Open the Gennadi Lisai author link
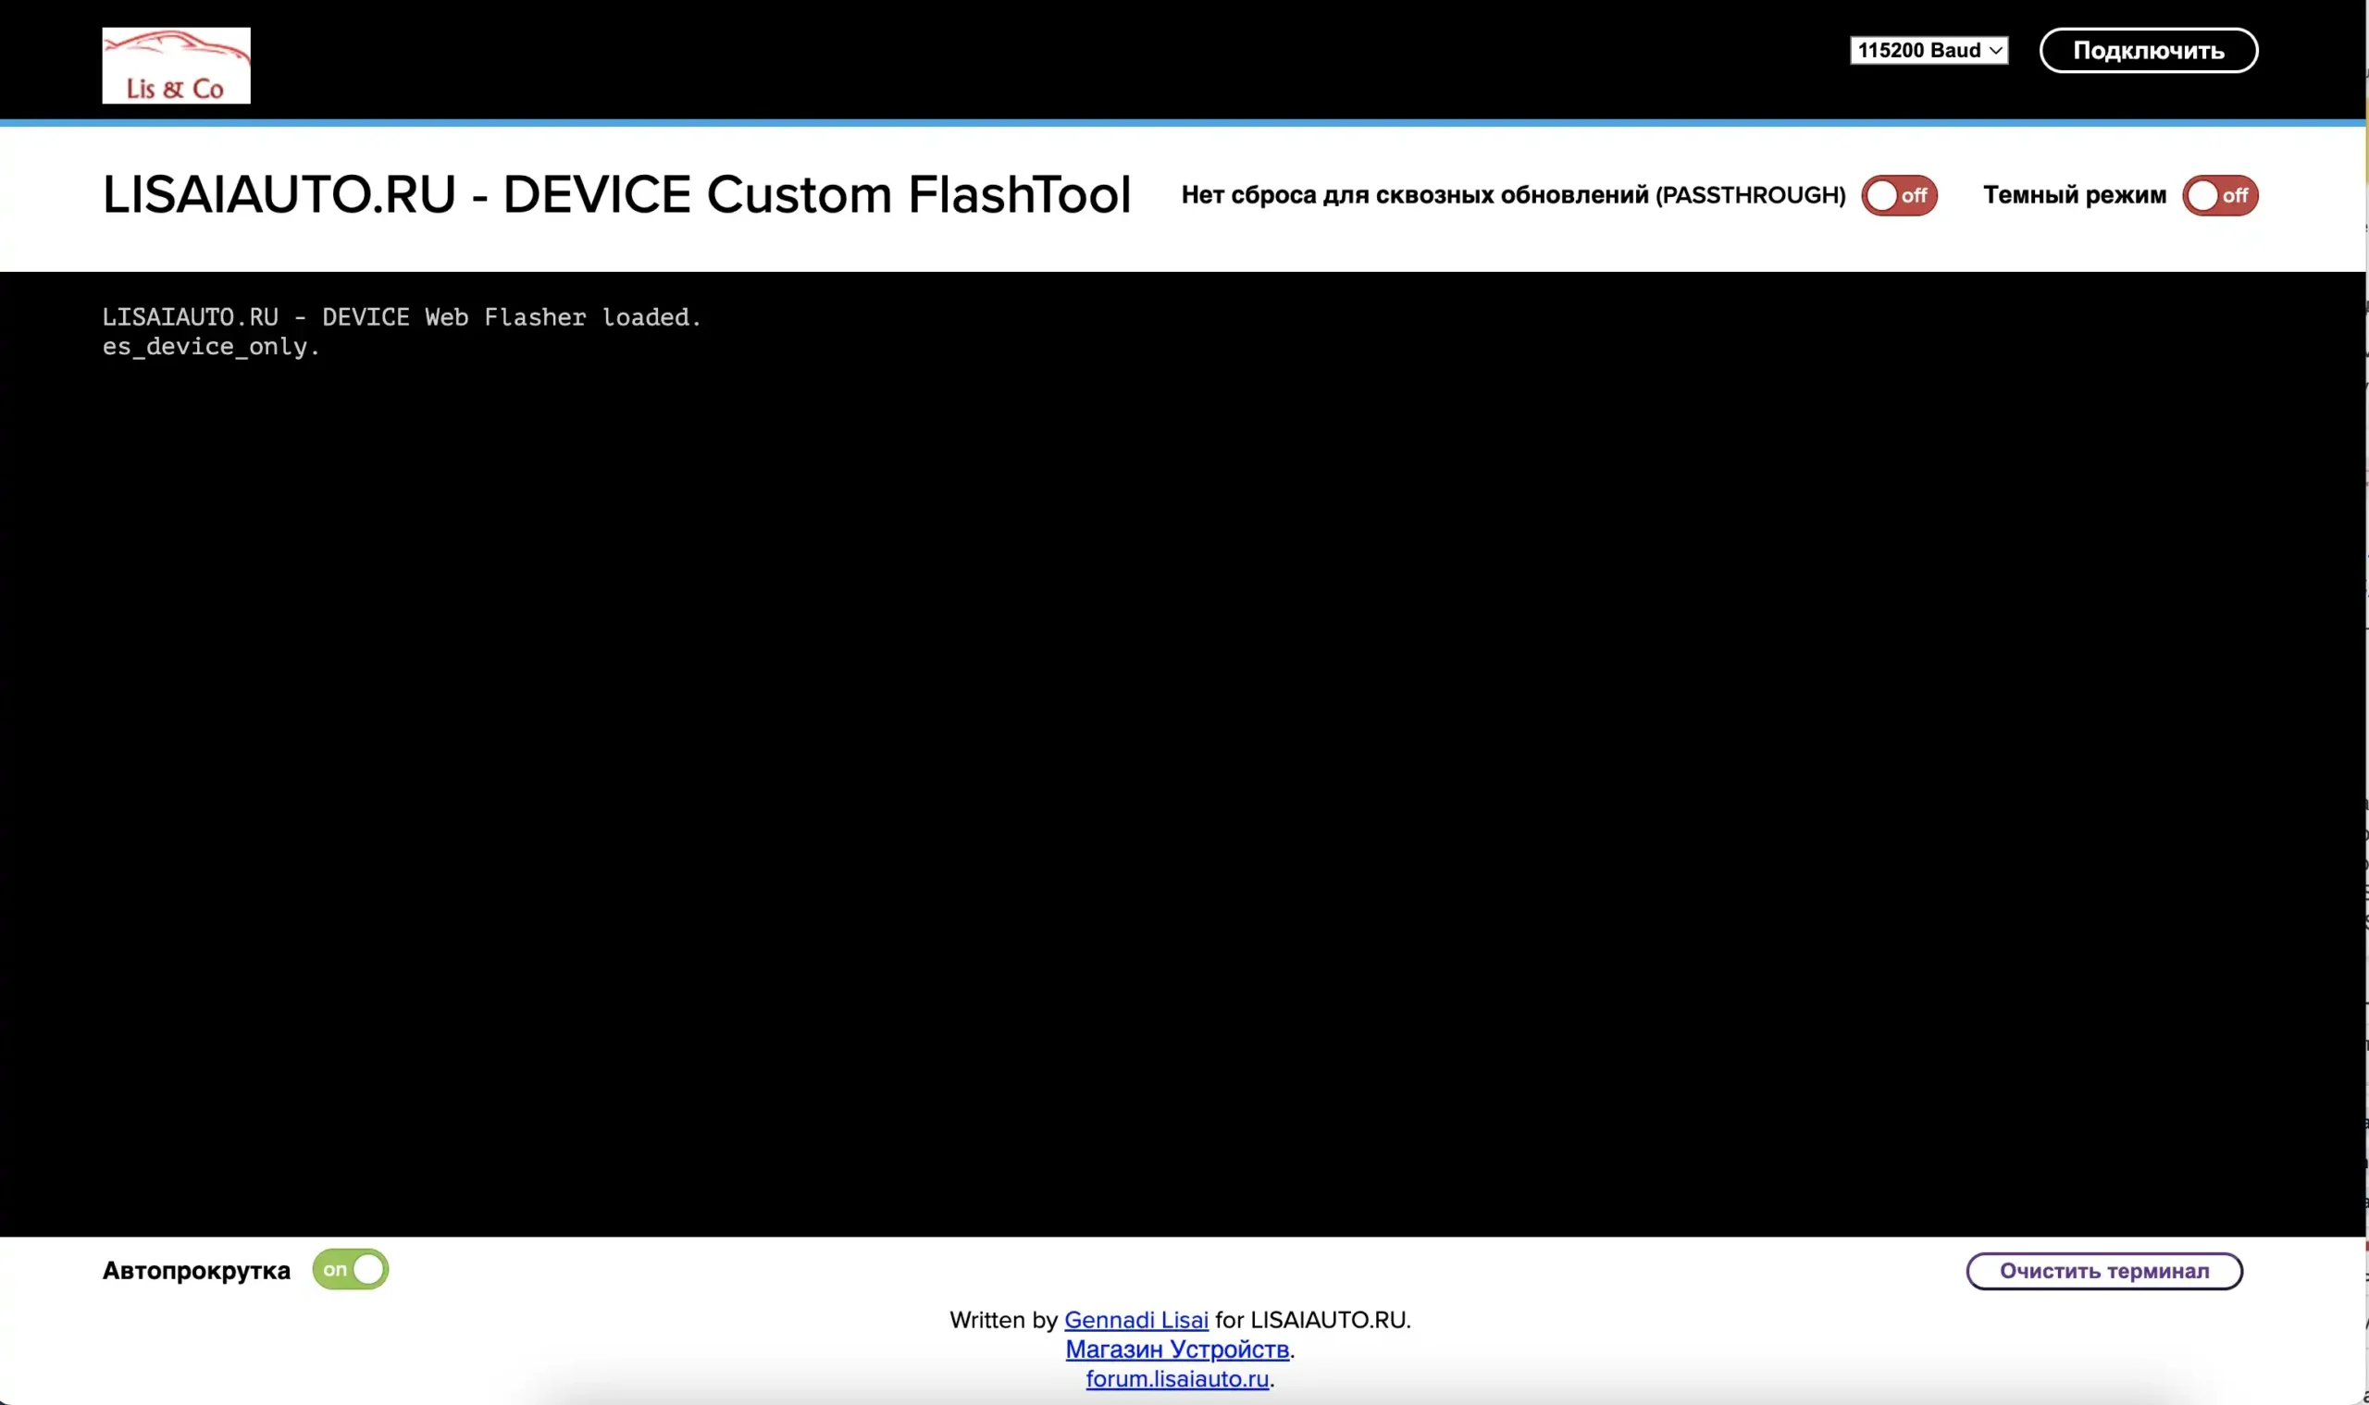 point(1135,1320)
